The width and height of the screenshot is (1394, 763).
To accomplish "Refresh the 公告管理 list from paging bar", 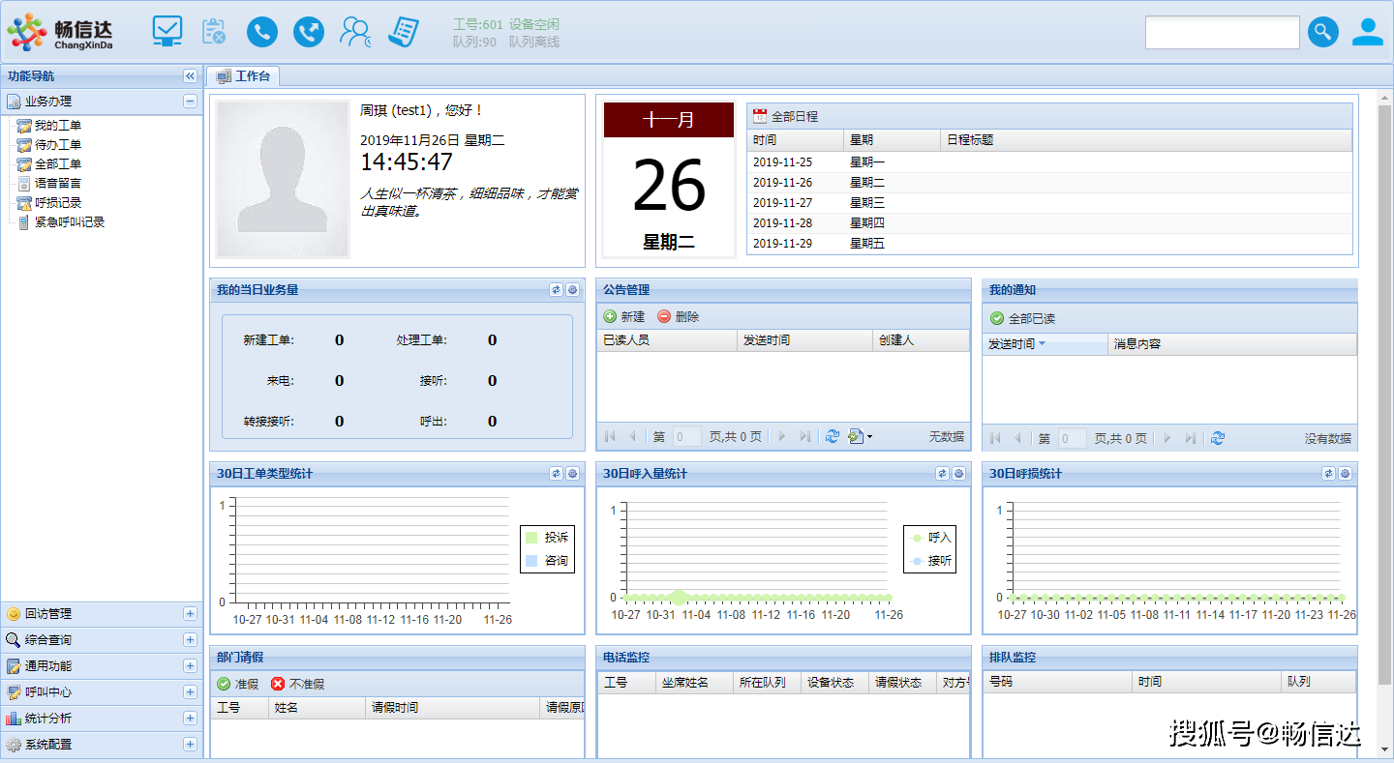I will coord(832,437).
